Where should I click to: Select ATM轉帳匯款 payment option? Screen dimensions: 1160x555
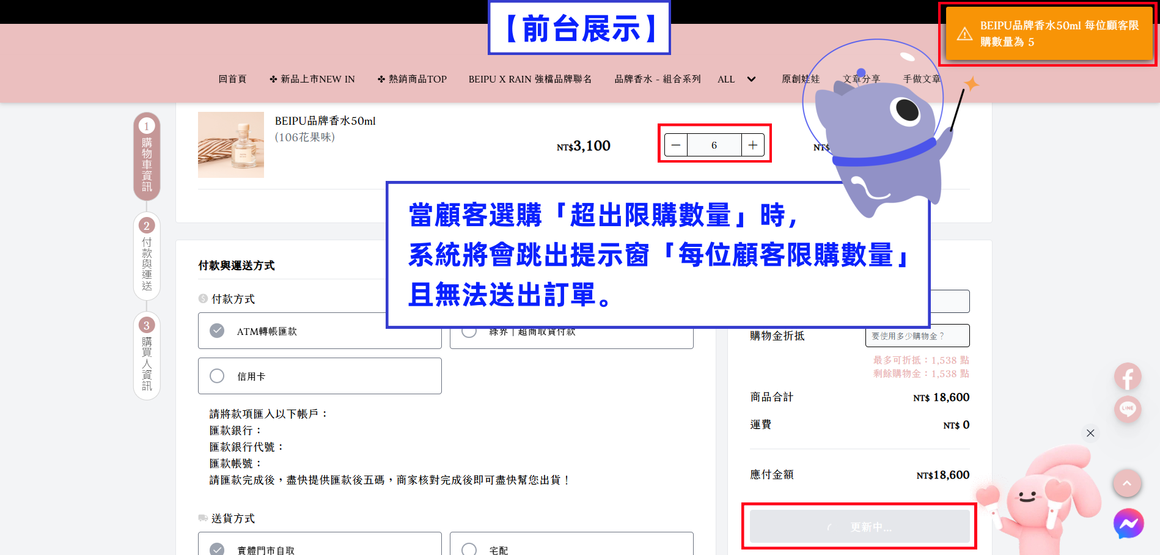pyautogui.click(x=320, y=331)
